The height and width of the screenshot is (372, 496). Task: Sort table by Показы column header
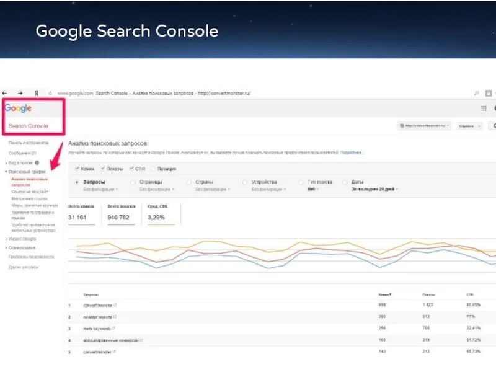pos(428,294)
